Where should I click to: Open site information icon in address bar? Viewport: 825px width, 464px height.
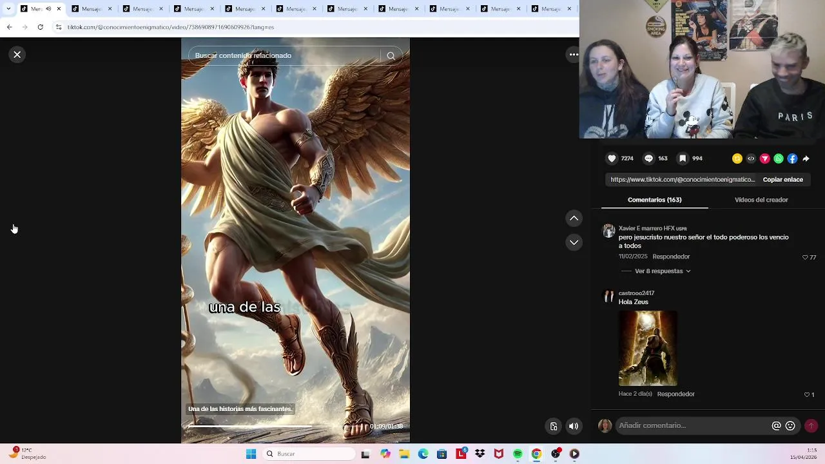(59, 27)
